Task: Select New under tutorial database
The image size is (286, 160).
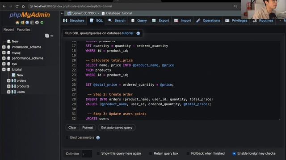Action: [x=20, y=75]
